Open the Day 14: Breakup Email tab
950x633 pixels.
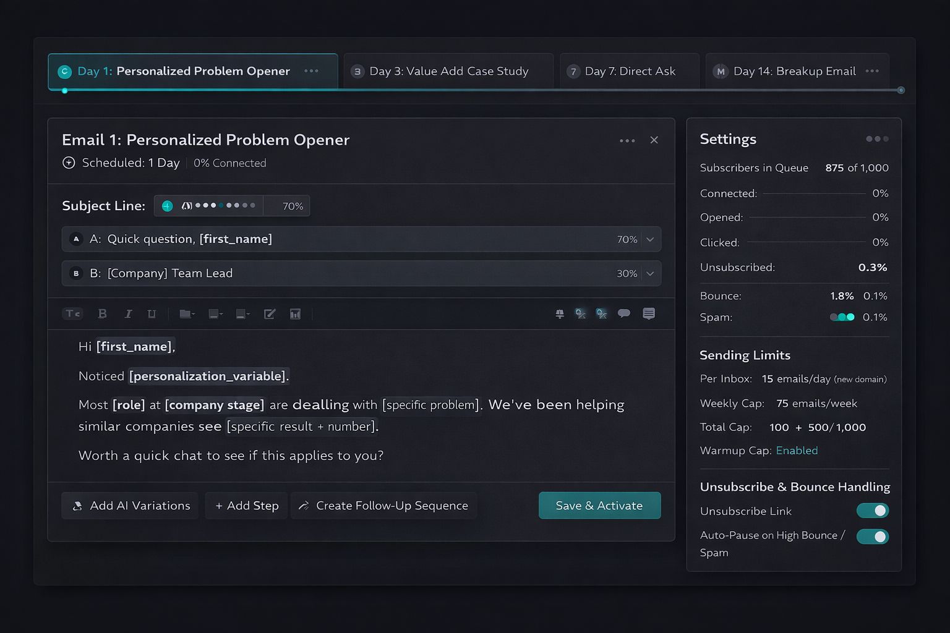tap(794, 71)
